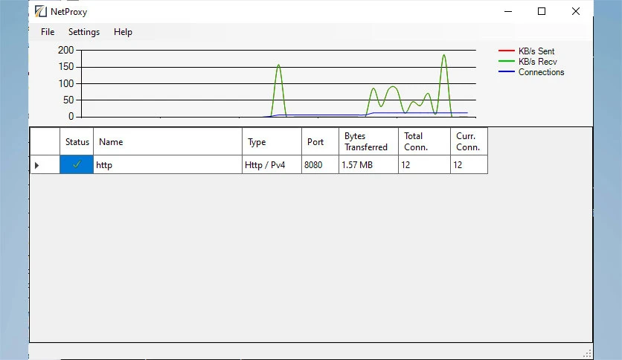Click the window resize grip in status bar
The image size is (622, 360).
588,353
